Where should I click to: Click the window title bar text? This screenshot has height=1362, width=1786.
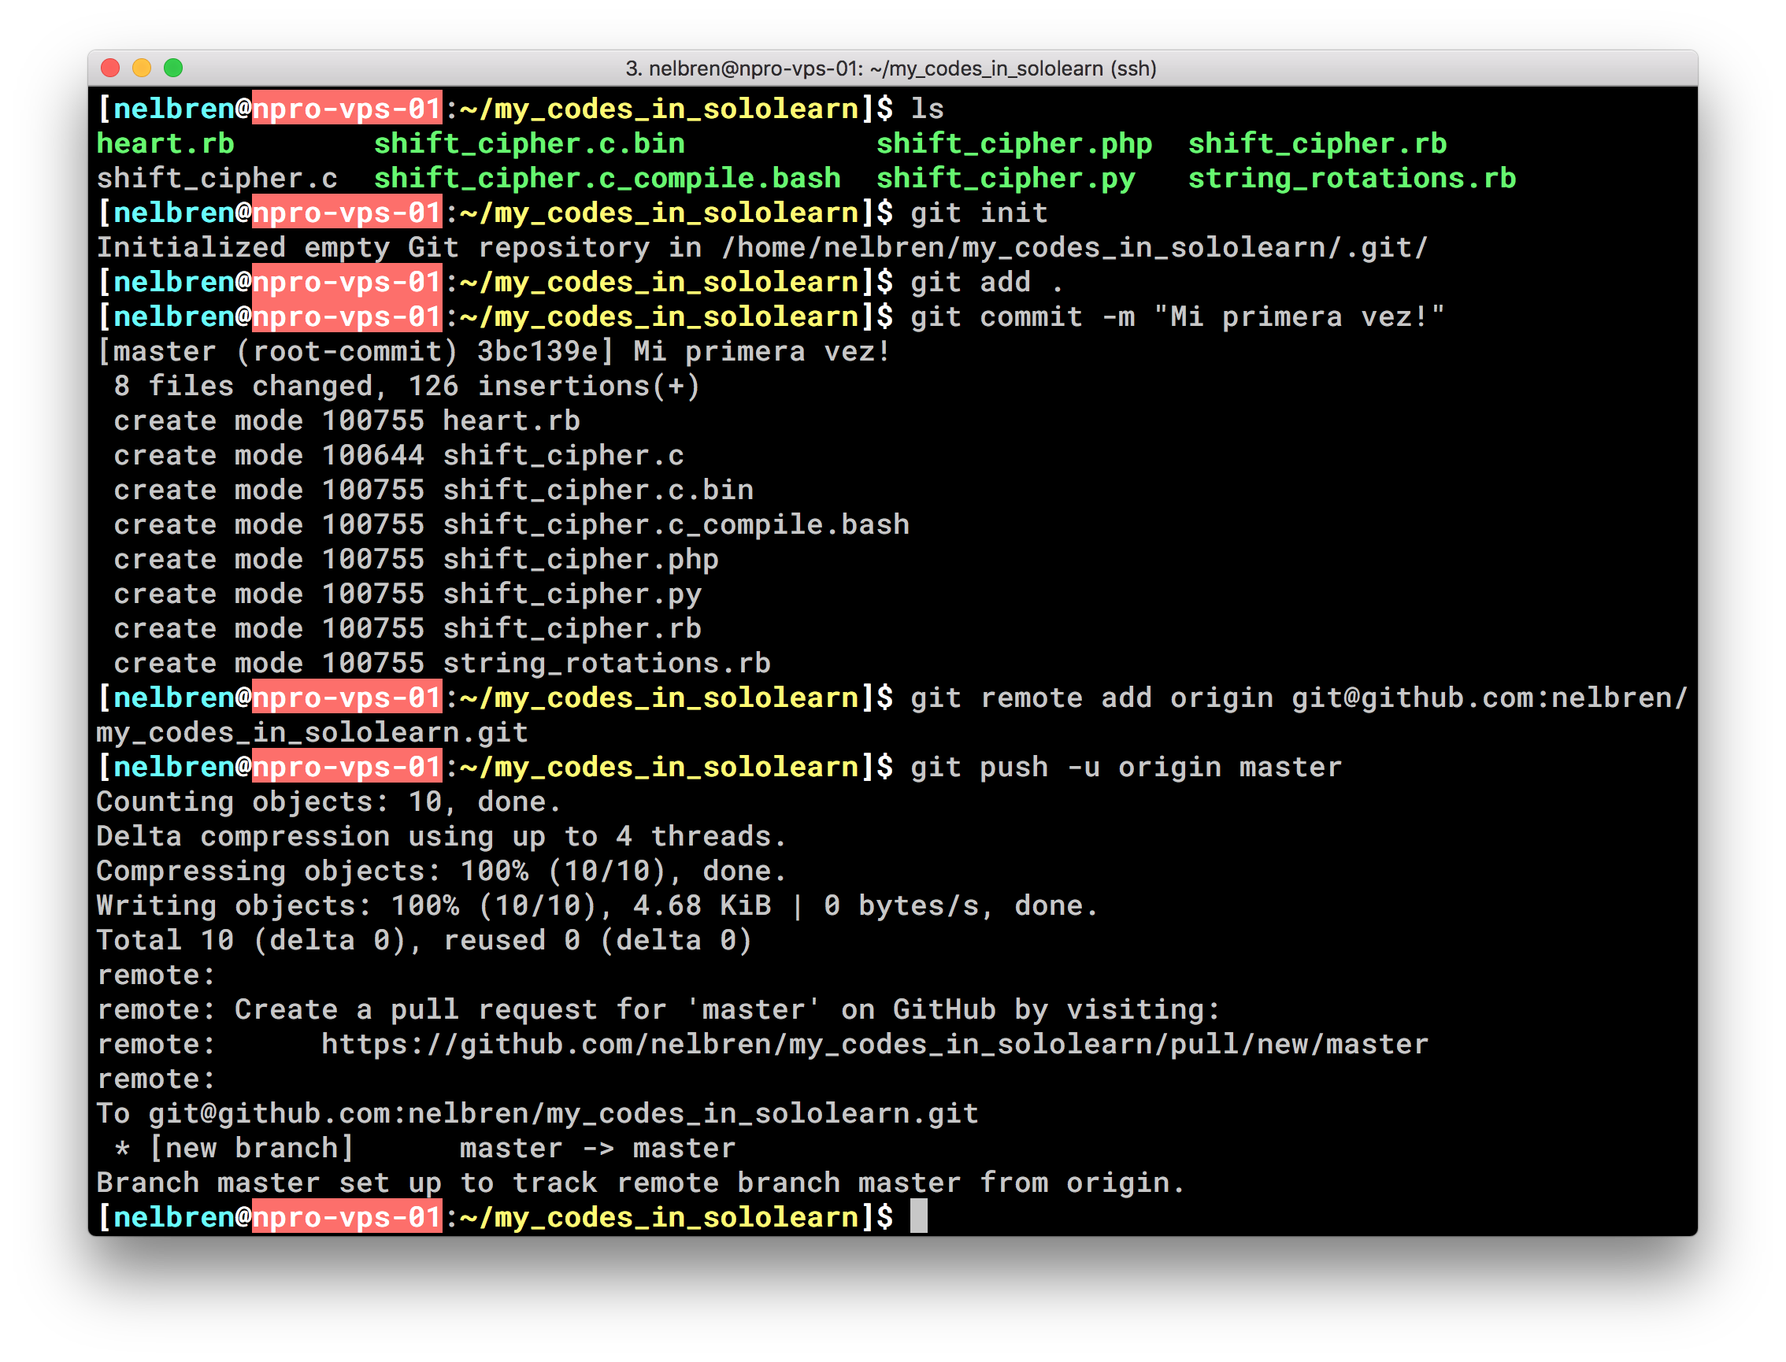coord(890,69)
